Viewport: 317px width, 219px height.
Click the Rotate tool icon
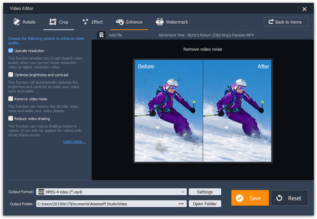tap(16, 22)
